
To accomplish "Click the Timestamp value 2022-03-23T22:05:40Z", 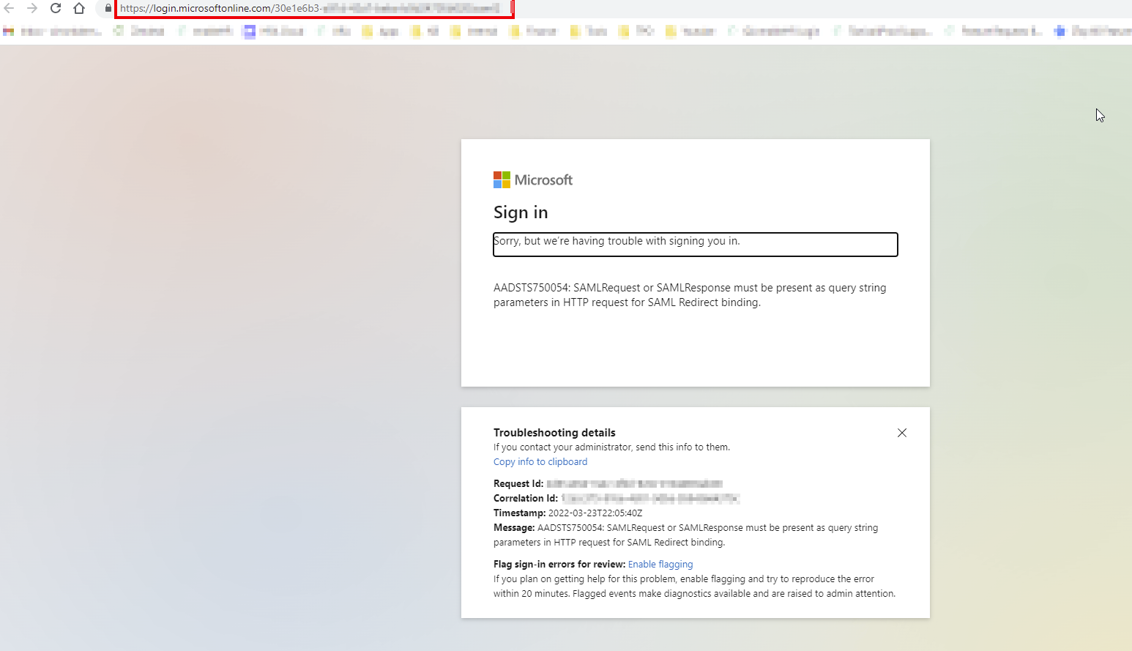I will pyautogui.click(x=595, y=513).
